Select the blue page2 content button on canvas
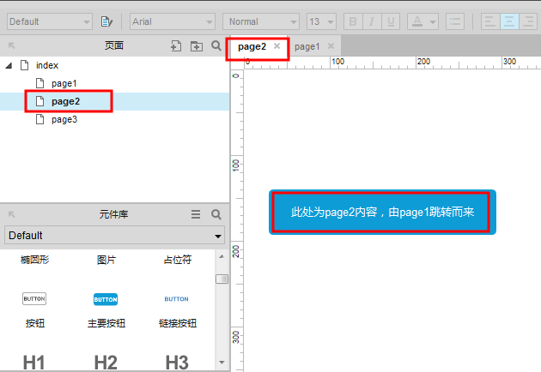 click(x=382, y=212)
